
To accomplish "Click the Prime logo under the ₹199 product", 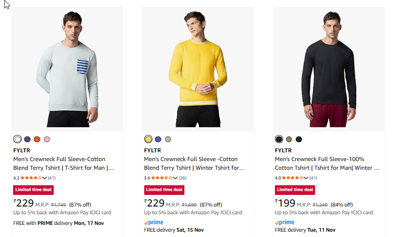I will tap(285, 222).
